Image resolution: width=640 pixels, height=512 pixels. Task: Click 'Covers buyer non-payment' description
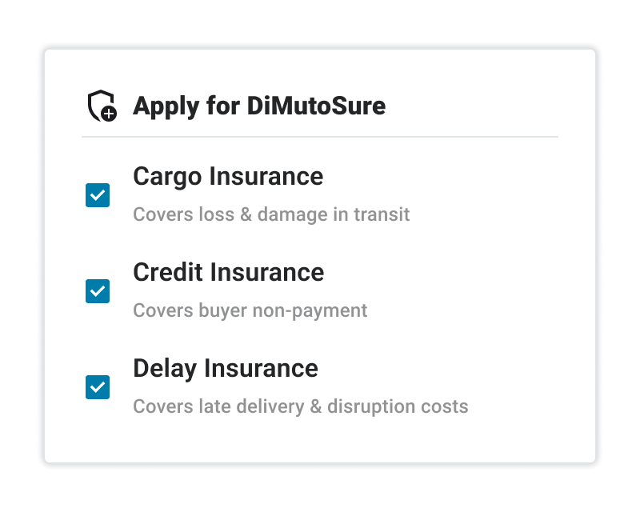pyautogui.click(x=250, y=310)
